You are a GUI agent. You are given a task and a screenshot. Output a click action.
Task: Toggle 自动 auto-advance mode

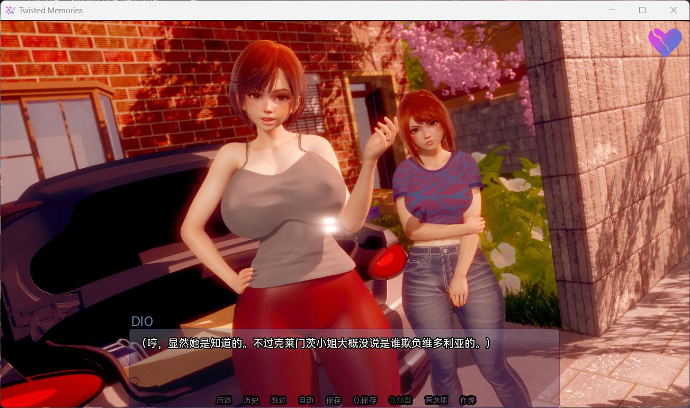(306, 401)
